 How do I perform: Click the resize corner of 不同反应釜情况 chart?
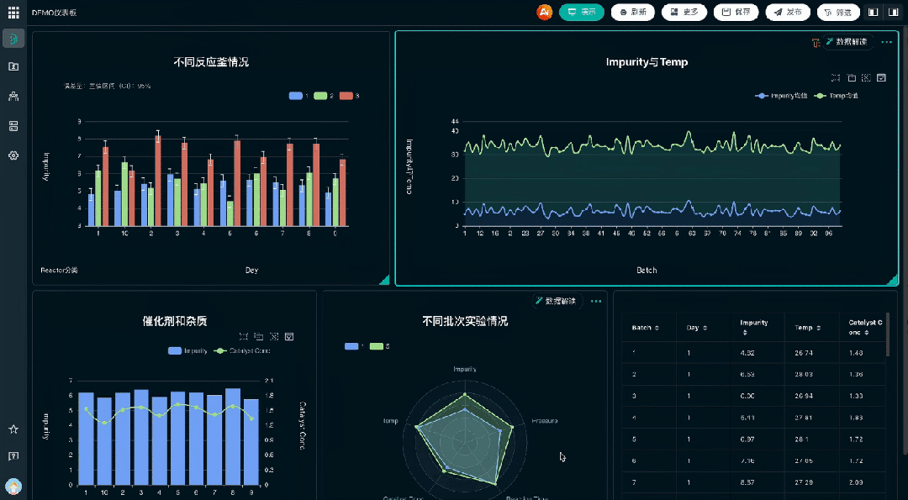tap(384, 280)
